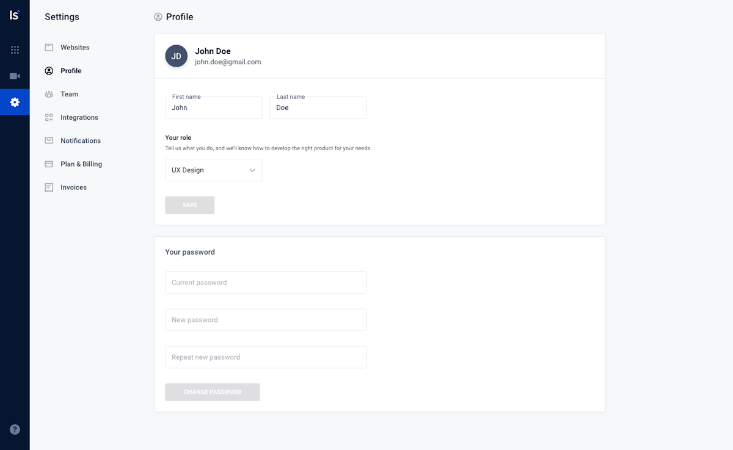Click the ls logo icon

(x=14, y=15)
